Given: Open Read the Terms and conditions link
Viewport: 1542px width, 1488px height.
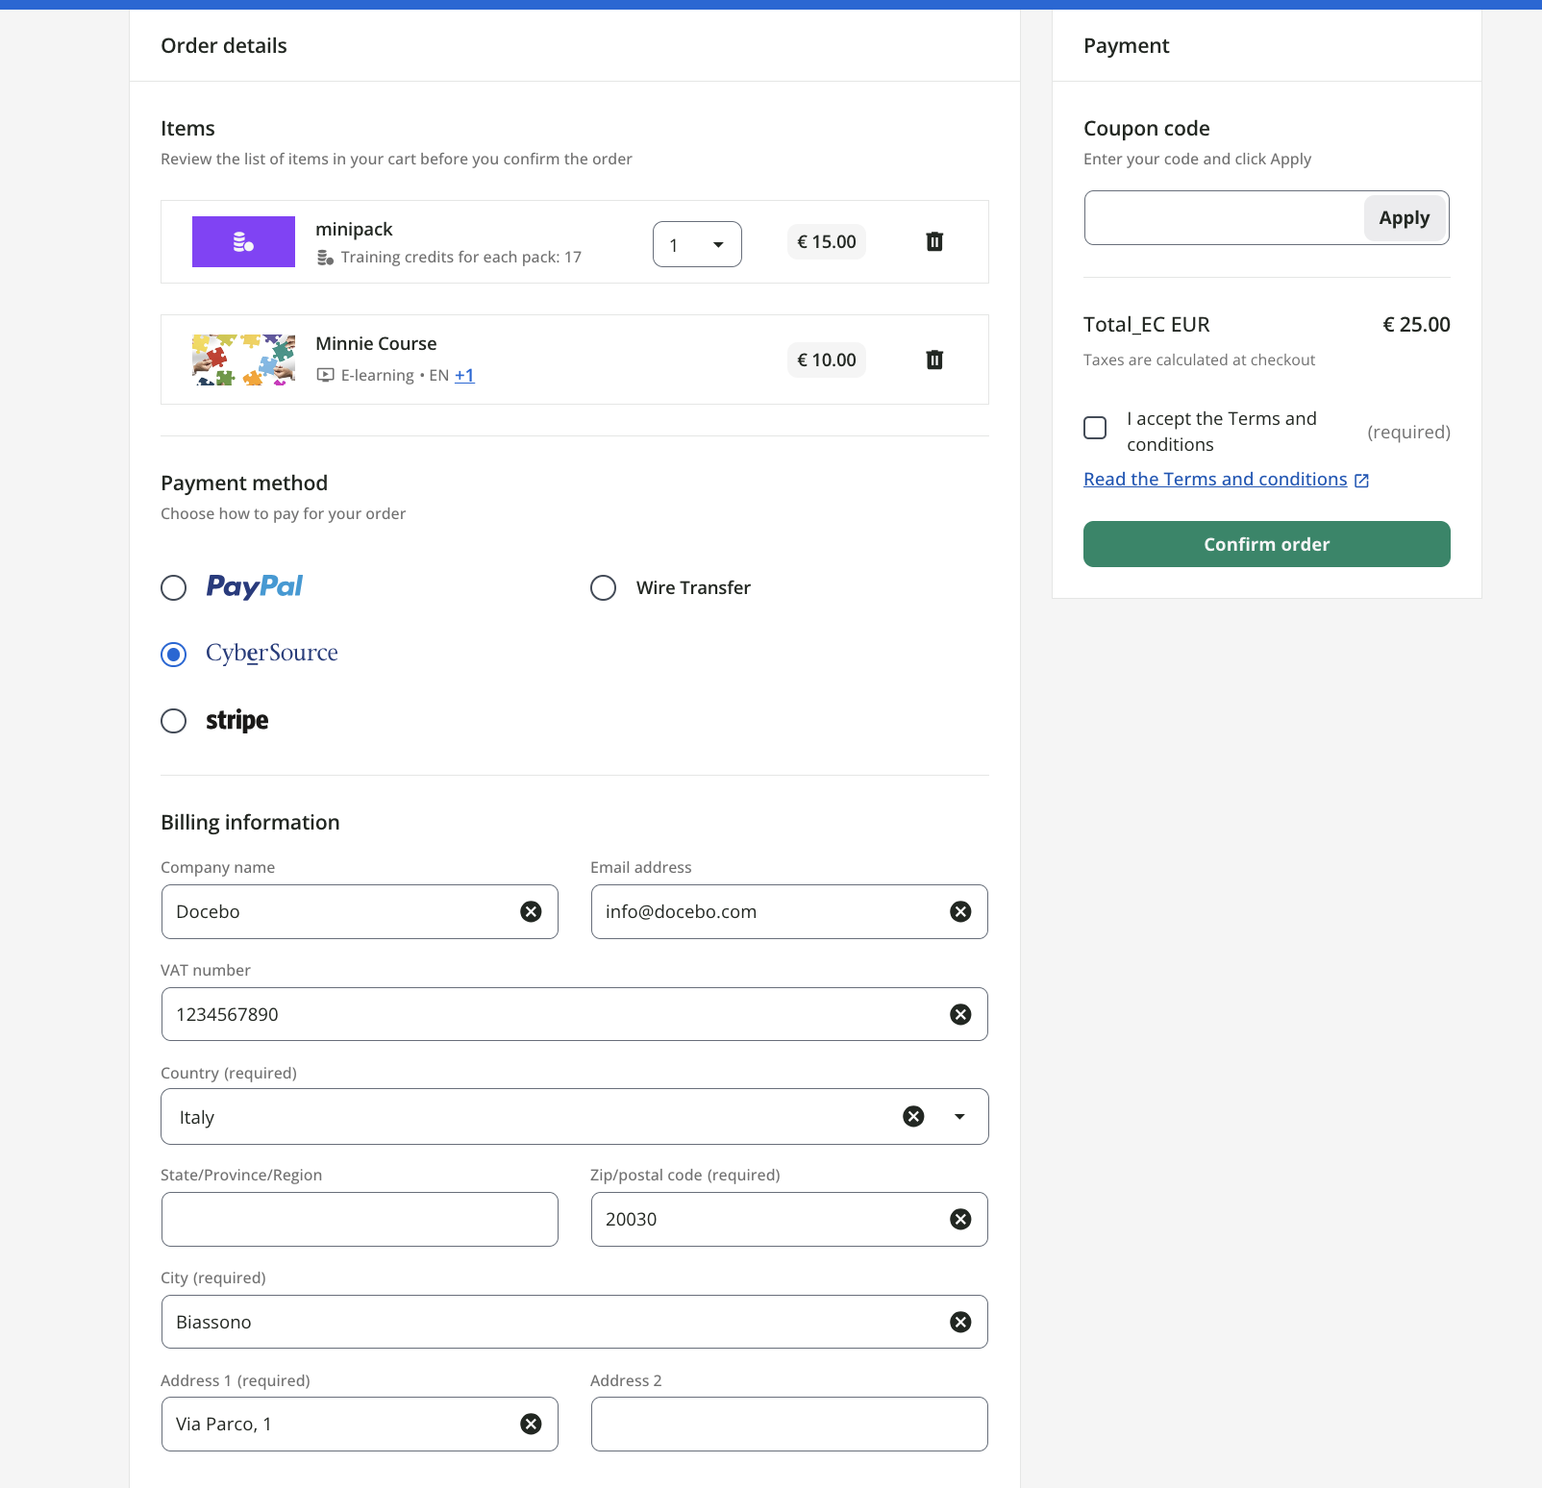Looking at the screenshot, I should coord(1215,479).
